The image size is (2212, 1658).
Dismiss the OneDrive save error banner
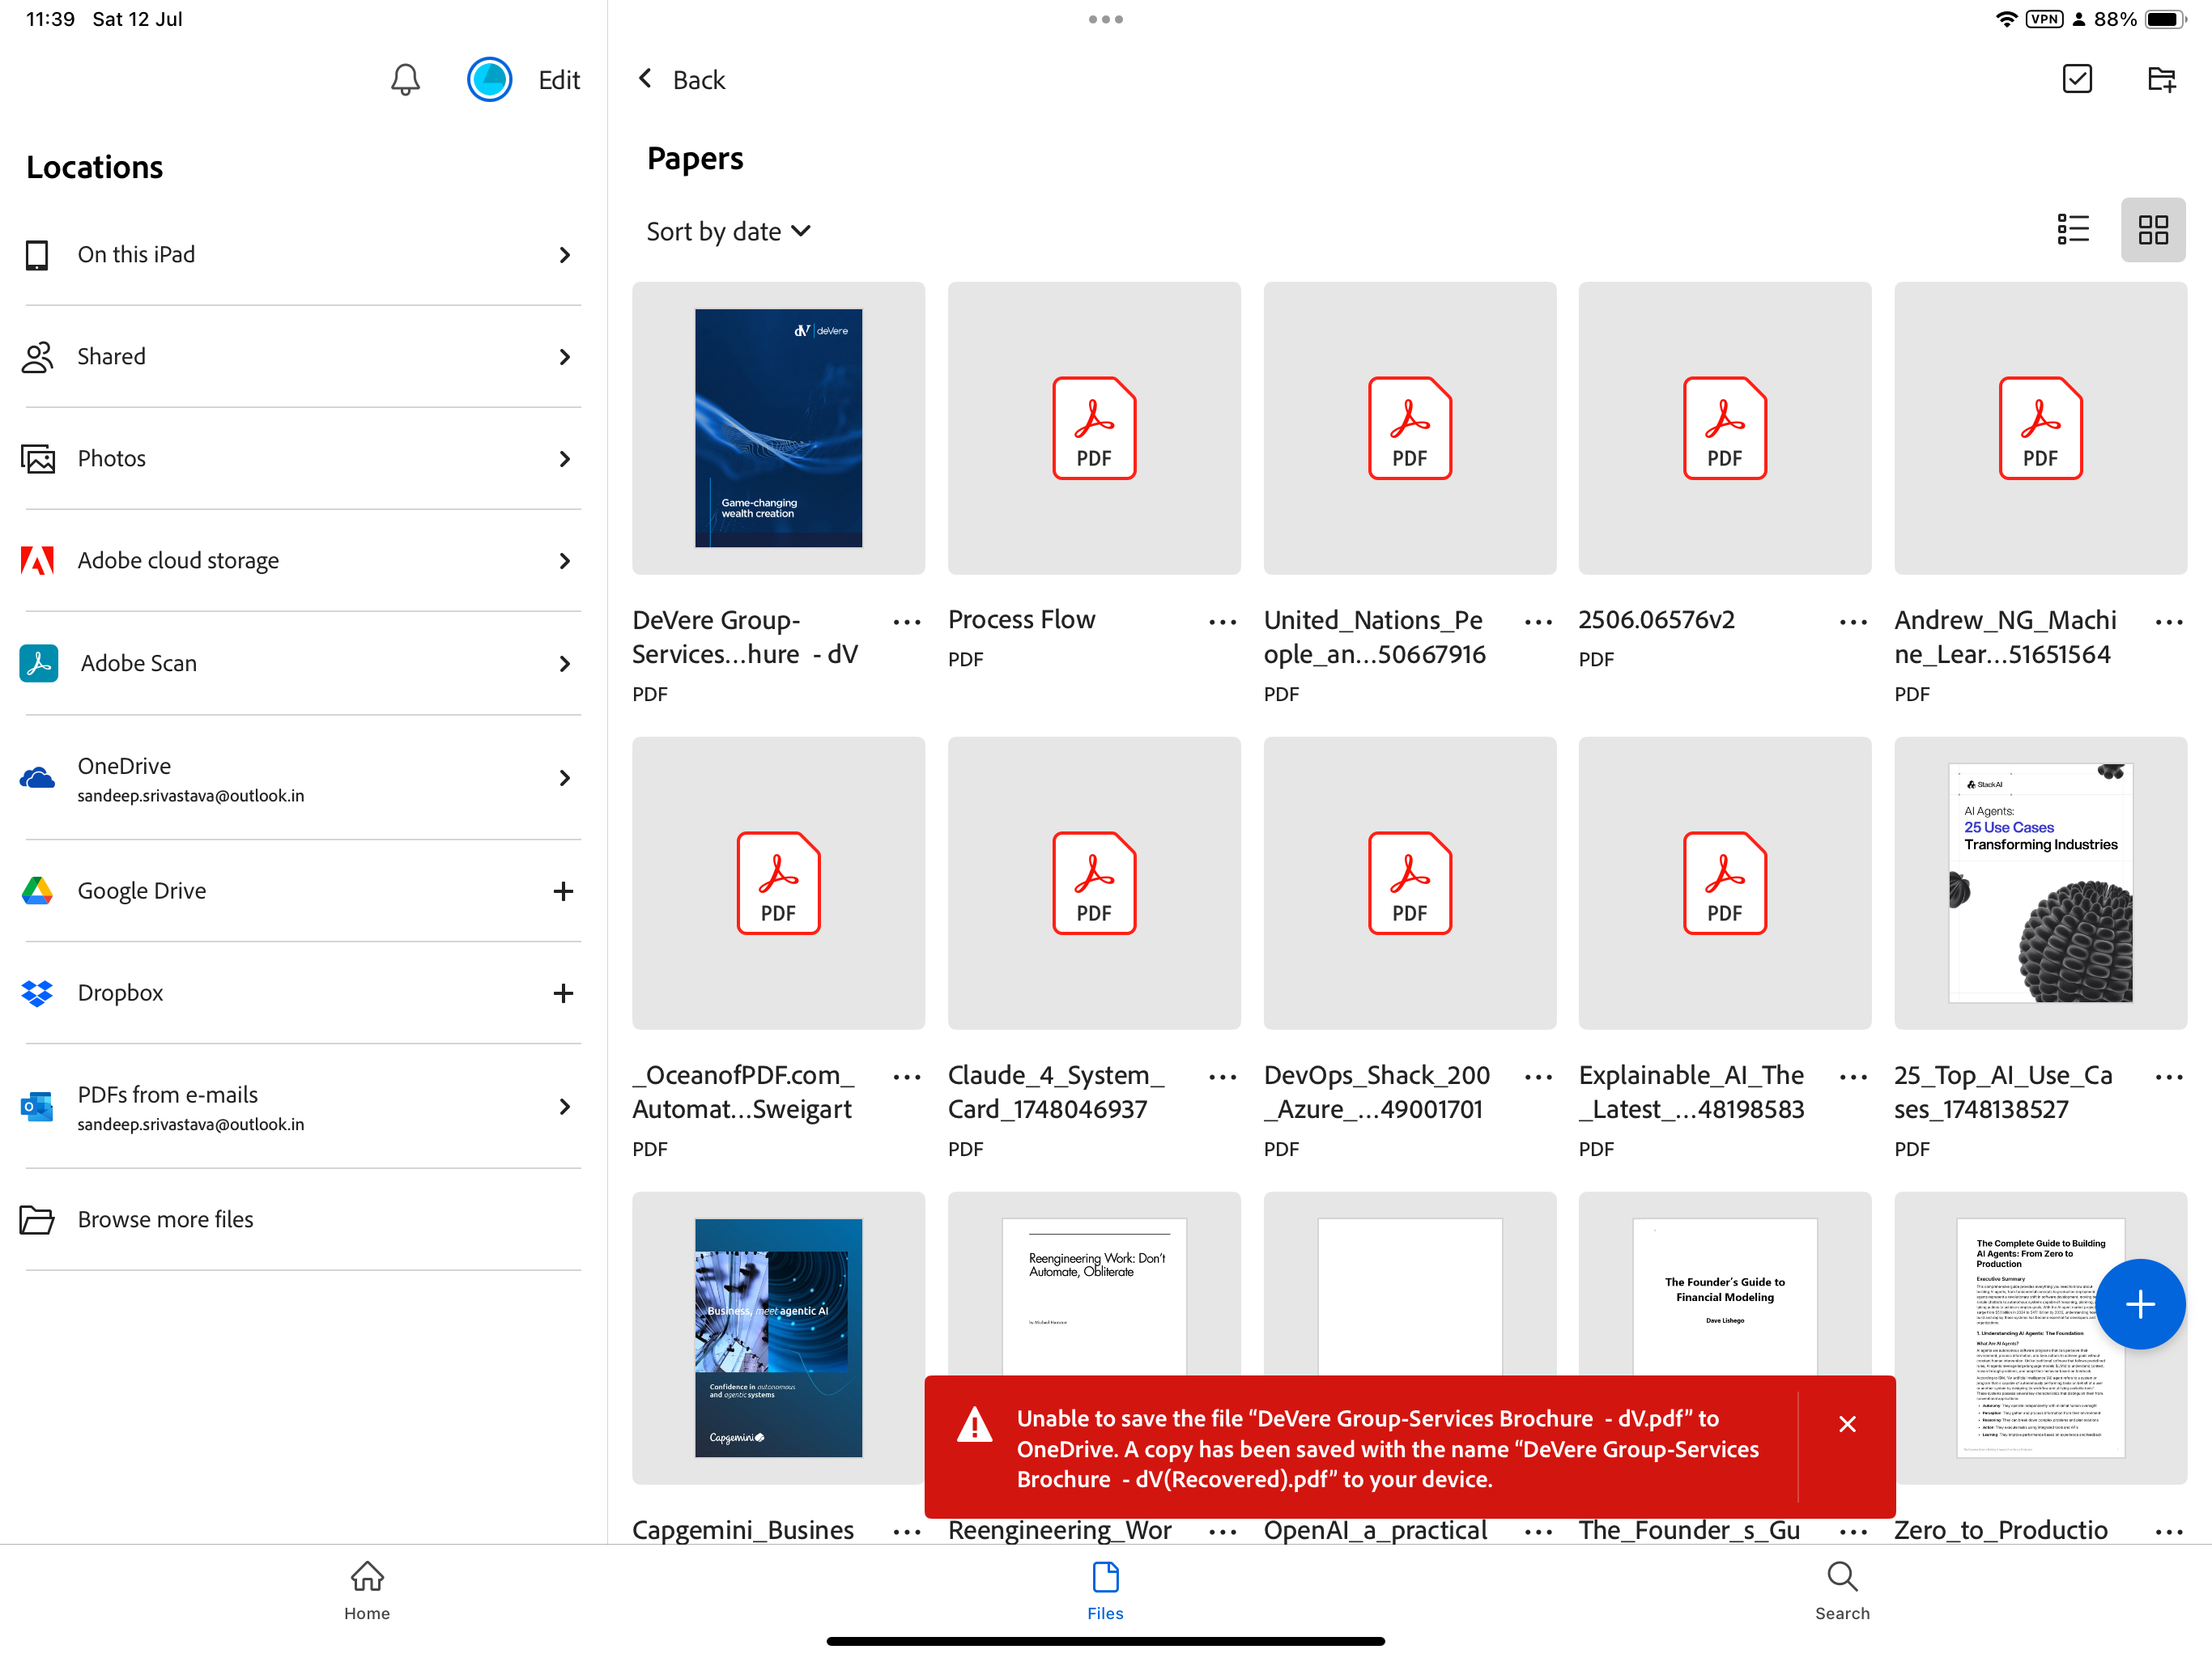tap(1847, 1424)
